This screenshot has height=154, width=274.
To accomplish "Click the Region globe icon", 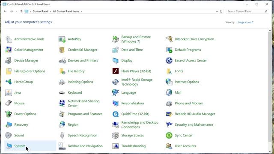I will pyautogui.click(x=62, y=124).
